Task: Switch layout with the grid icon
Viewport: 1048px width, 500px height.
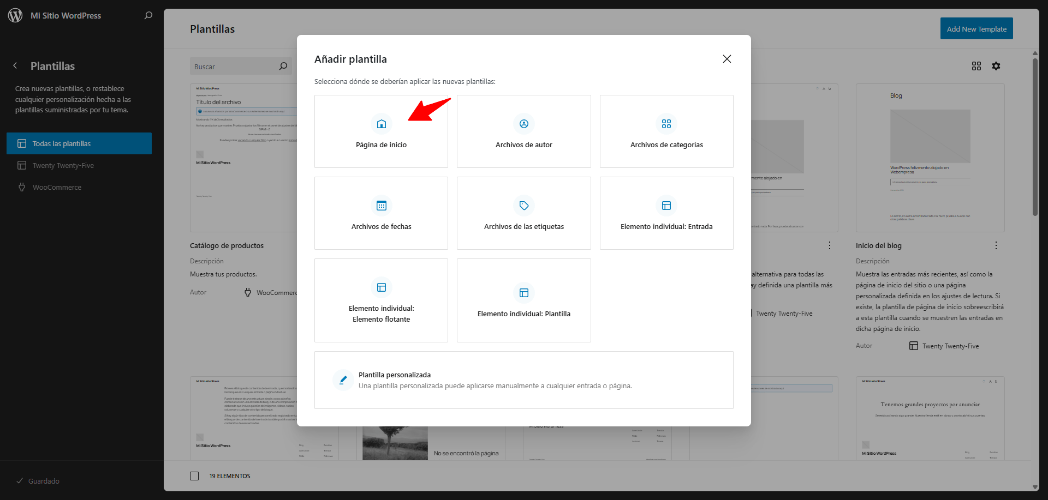Action: pos(976,66)
